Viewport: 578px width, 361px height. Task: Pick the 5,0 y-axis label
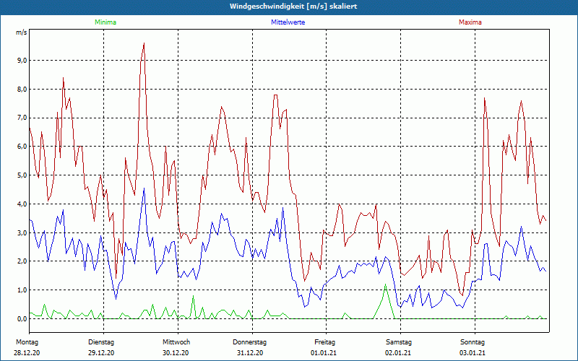[x=21, y=175]
